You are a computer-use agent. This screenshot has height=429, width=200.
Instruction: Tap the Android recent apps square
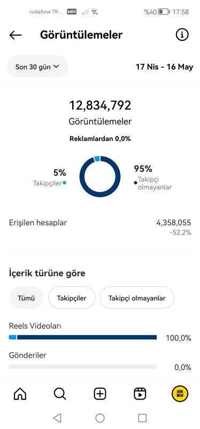pyautogui.click(x=142, y=418)
